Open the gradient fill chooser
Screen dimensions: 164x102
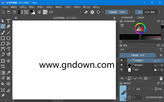pyautogui.click(x=20, y=12)
